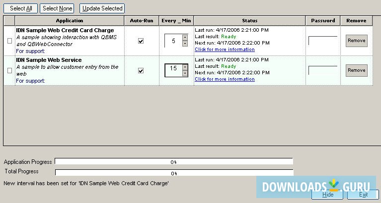Click the Auto-Run column header

pyautogui.click(x=142, y=21)
